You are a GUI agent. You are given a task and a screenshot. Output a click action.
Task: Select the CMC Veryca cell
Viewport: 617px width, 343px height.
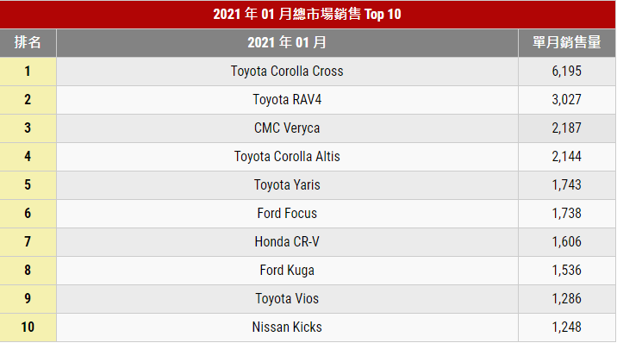click(287, 128)
